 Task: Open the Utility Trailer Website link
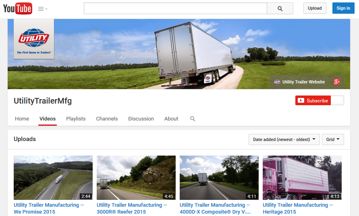(299, 82)
